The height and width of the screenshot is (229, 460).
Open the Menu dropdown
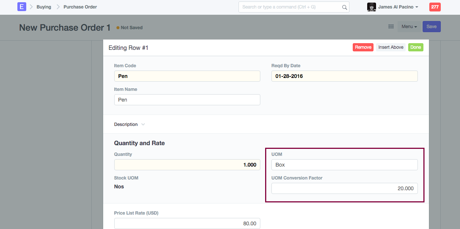click(x=409, y=27)
